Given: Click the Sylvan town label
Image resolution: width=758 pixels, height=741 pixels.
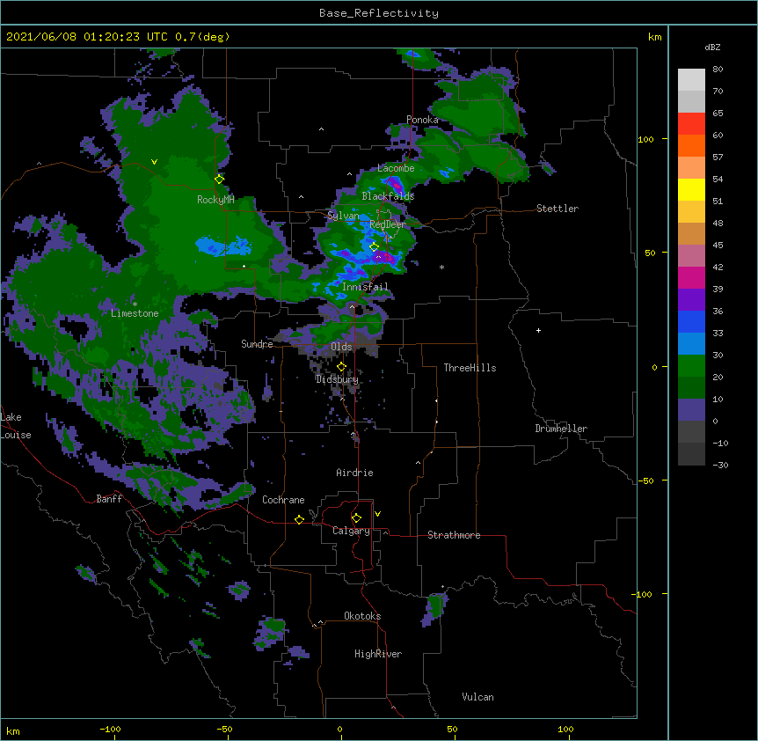Looking at the screenshot, I should [343, 216].
